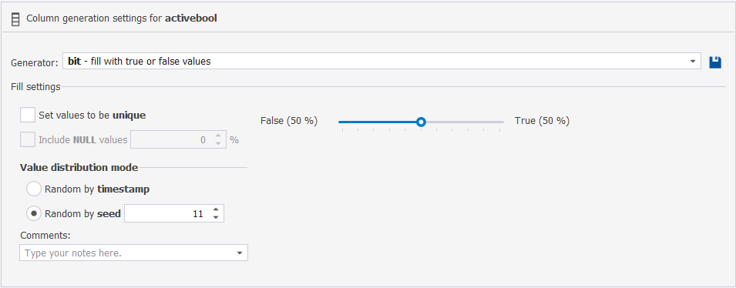Screen dimensions: 736x288
Task: Increase seed value with up arrow
Action: 216,209
